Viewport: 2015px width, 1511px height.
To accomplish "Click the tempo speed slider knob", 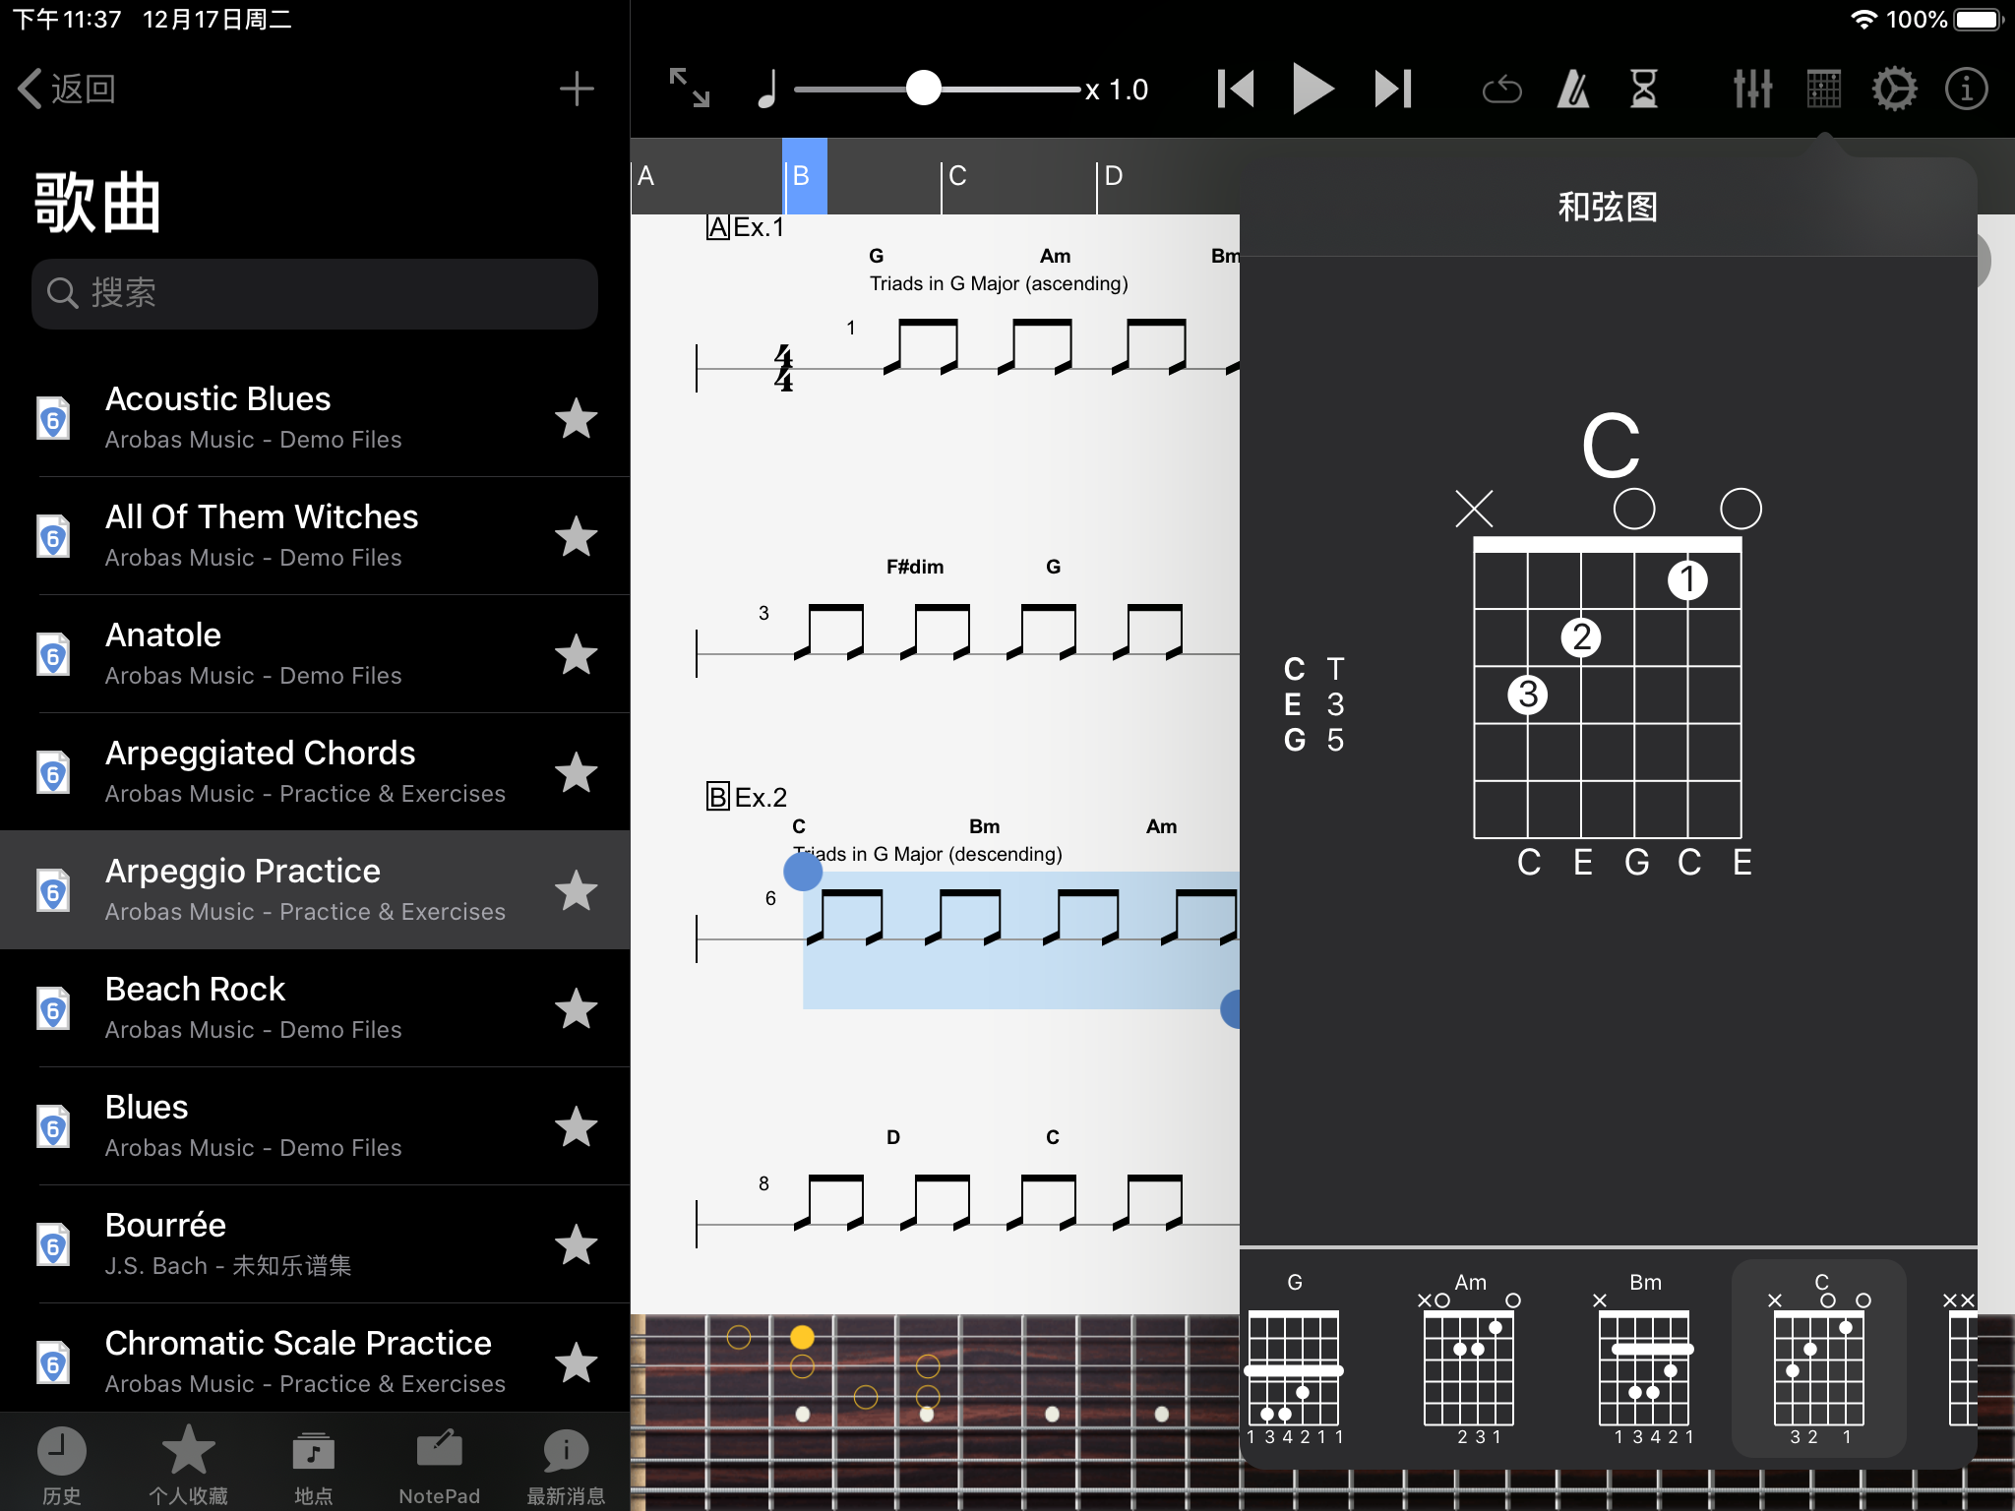I will (923, 89).
